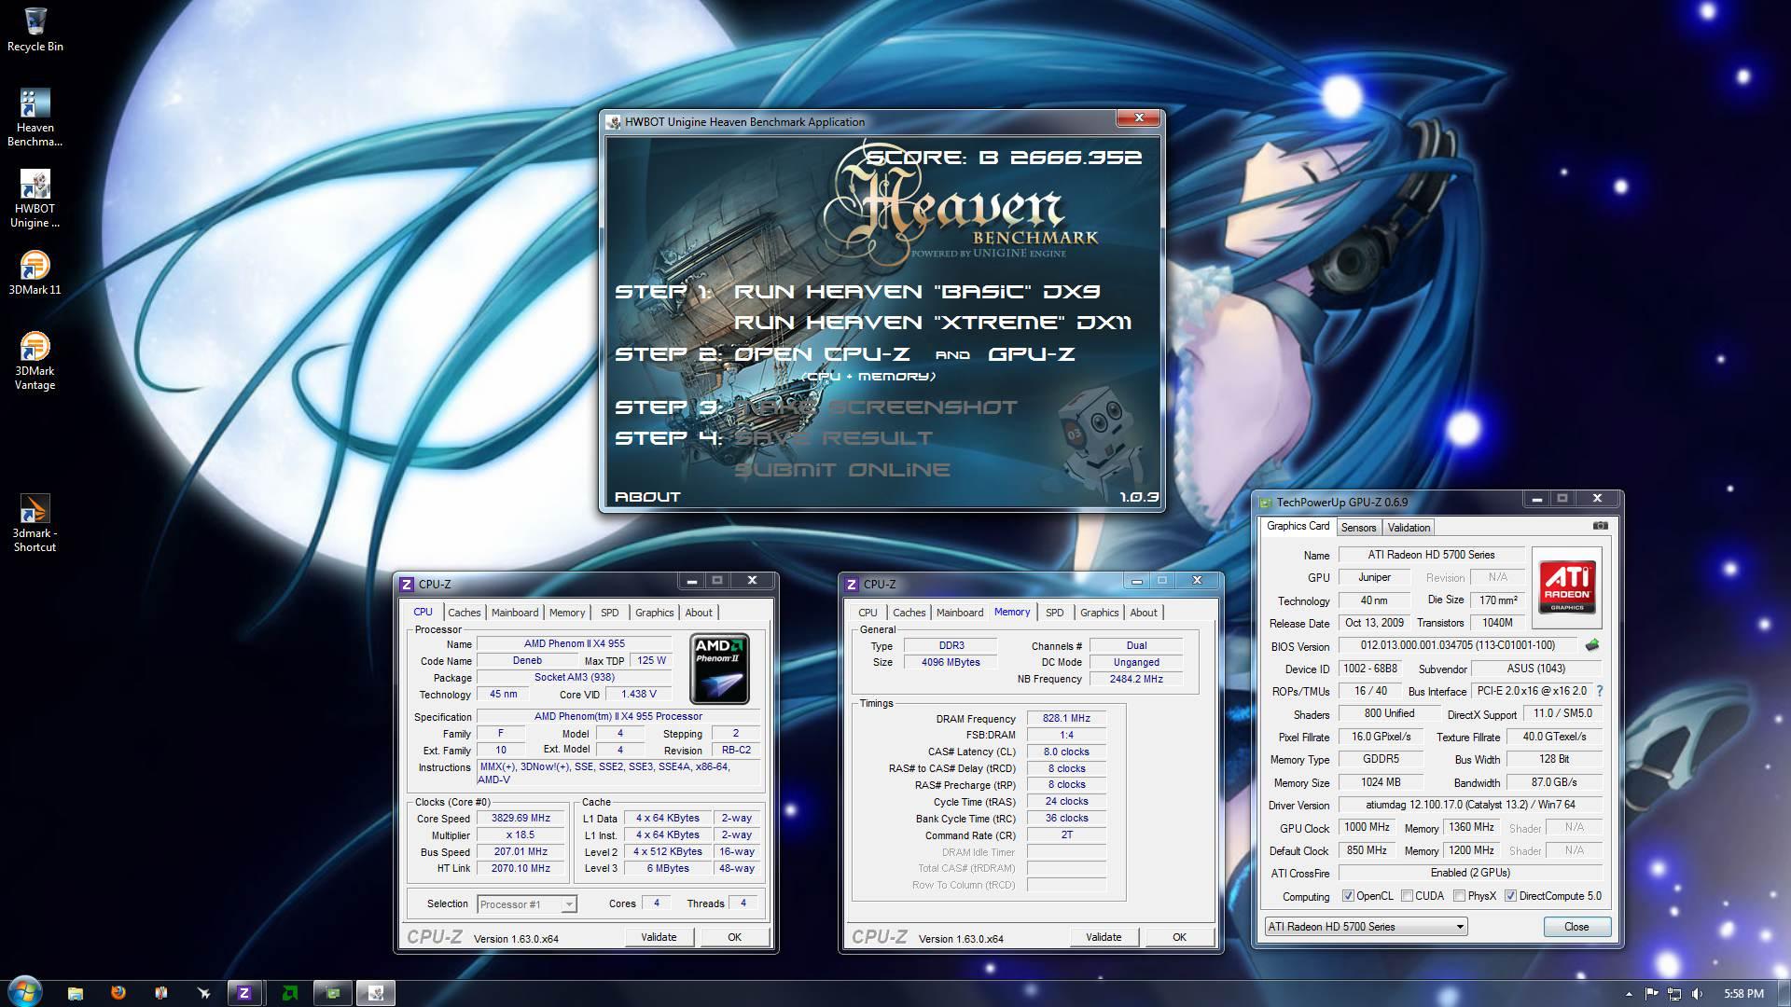Open SPD tab in the CPU-Z processor window

click(609, 613)
